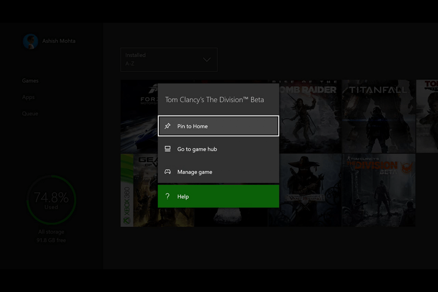Screen dimensions: 438x292
Task: Select The Division Beta game tile
Action: (x=379, y=190)
